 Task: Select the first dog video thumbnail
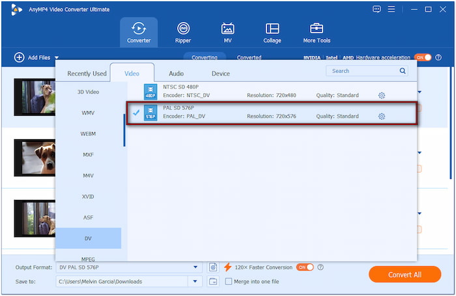click(x=35, y=97)
